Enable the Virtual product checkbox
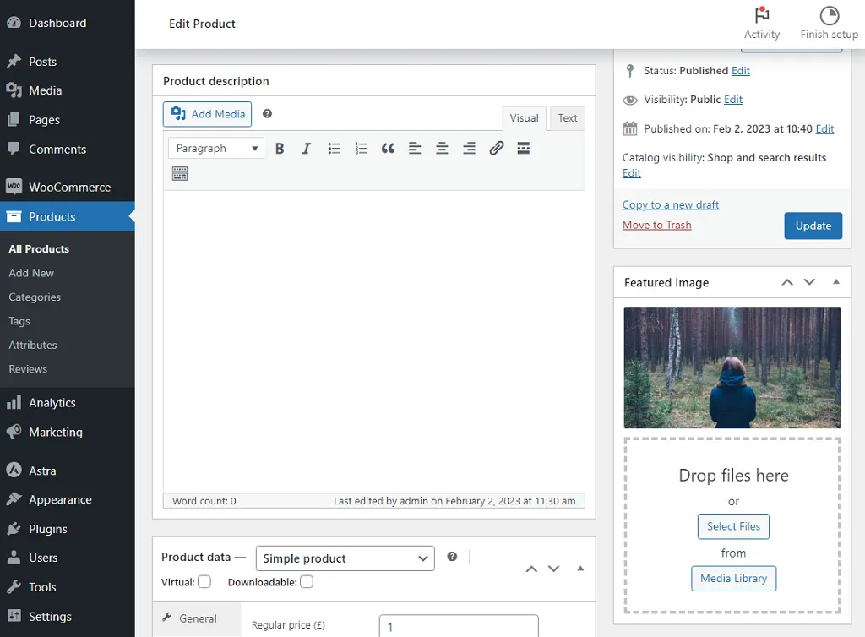Image resolution: width=865 pixels, height=637 pixels. tap(204, 581)
